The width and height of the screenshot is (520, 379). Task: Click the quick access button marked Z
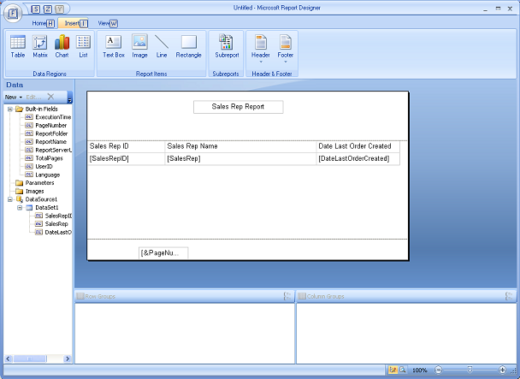(48, 9)
